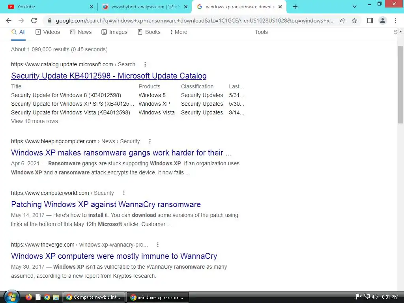The height and width of the screenshot is (303, 404).
Task: Open options for the computerworld.com result
Action: pos(123,193)
